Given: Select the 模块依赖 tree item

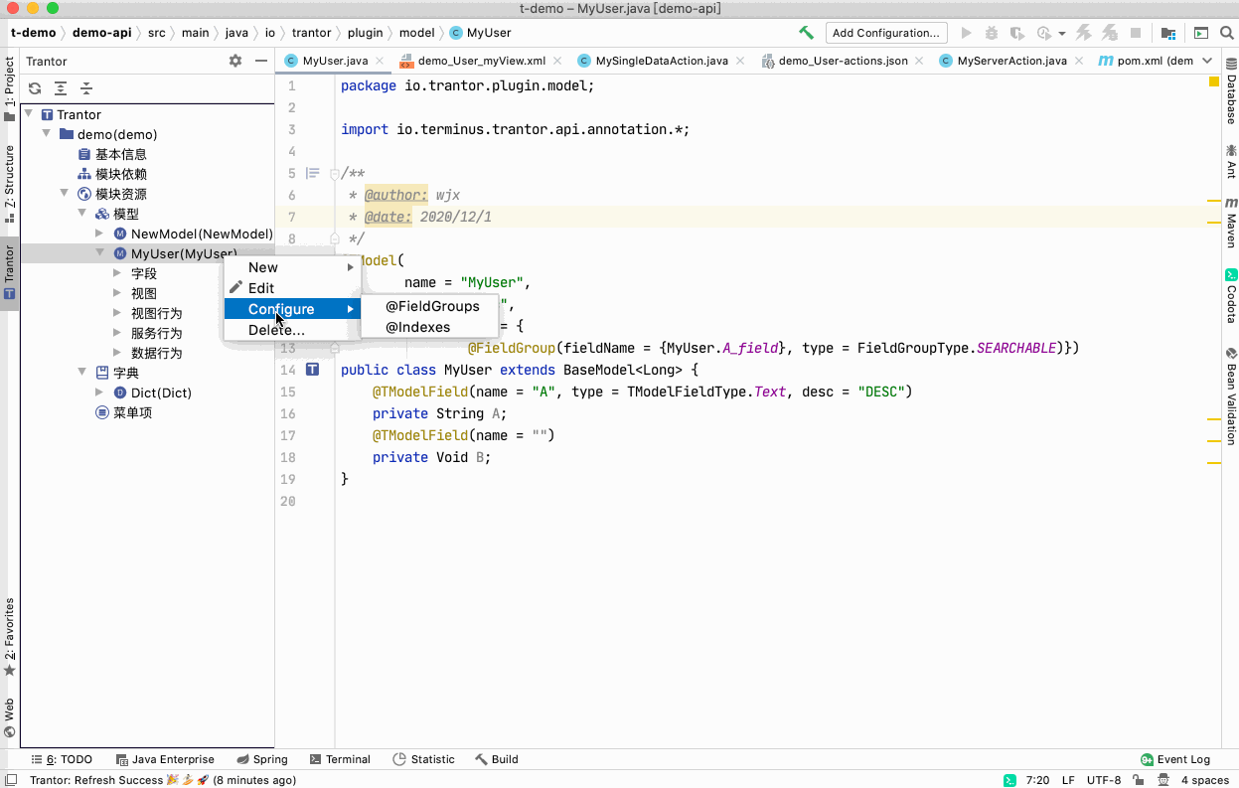Looking at the screenshot, I should point(112,174).
